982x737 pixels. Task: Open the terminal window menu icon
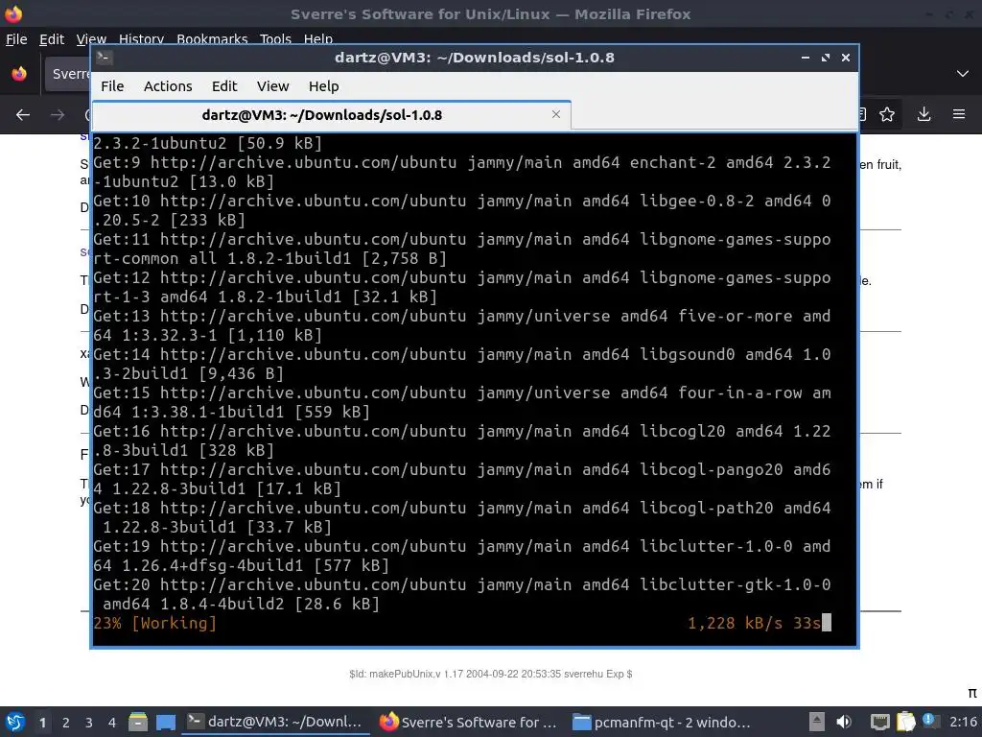104,57
